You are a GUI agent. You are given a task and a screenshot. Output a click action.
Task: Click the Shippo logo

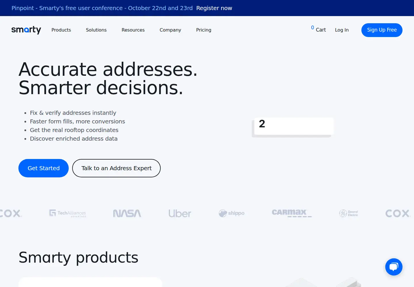(x=231, y=213)
